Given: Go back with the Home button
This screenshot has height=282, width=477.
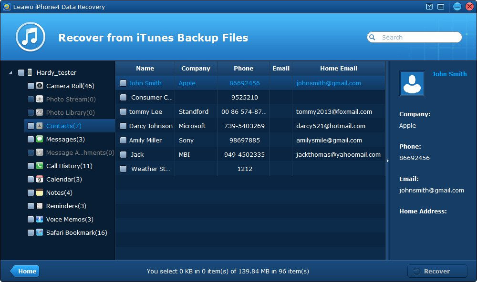Looking at the screenshot, I should coord(25,271).
